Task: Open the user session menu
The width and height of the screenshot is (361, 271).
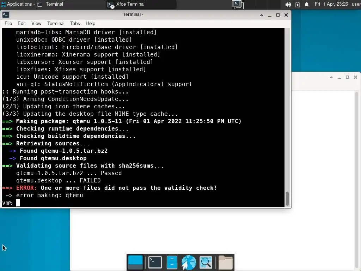Action: click(x=356, y=4)
